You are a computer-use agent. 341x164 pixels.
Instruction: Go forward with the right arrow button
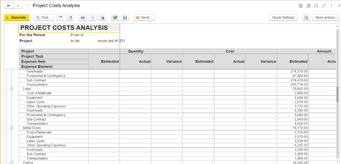(x=18, y=6)
